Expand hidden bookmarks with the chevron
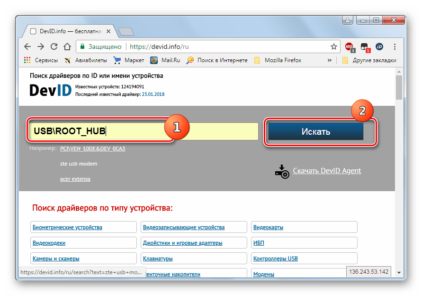Screen dimensions: 422x296 pyautogui.click(x=330, y=60)
